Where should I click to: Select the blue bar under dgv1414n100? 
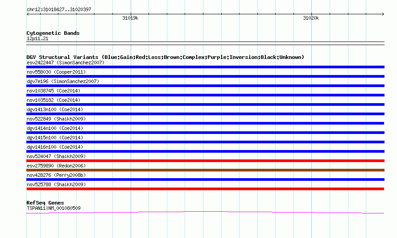[205, 133]
